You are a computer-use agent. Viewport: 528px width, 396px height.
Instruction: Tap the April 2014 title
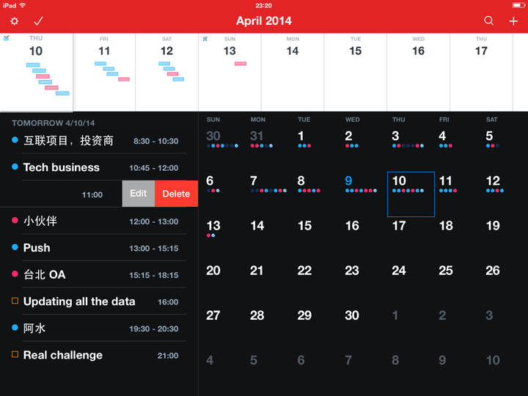264,21
